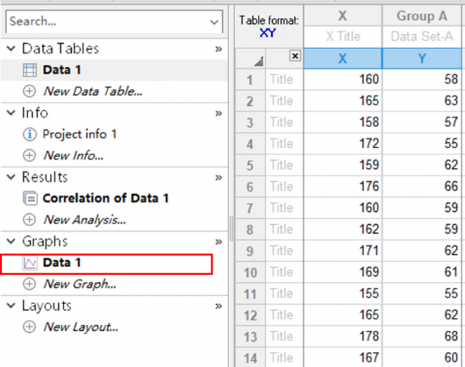The height and width of the screenshot is (367, 465).
Task: Open the Search box dropdown arrow
Action: (214, 22)
